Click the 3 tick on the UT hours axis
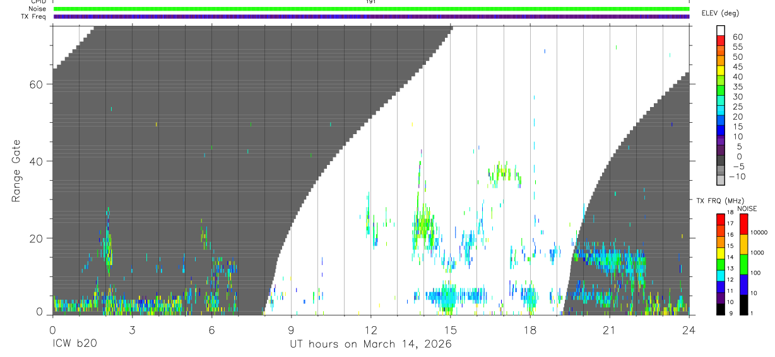The width and height of the screenshot is (775, 357). 132,329
